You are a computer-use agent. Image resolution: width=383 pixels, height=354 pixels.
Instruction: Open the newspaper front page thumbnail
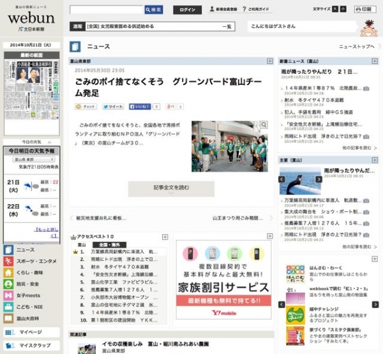tap(31, 89)
